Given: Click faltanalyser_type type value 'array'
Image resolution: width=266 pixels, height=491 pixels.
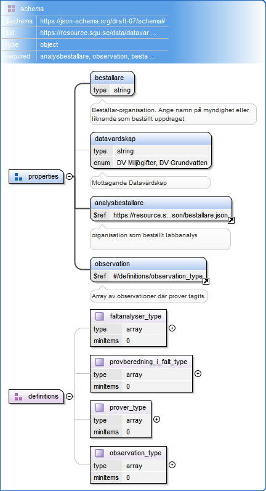Looking at the screenshot, I should [134, 329].
